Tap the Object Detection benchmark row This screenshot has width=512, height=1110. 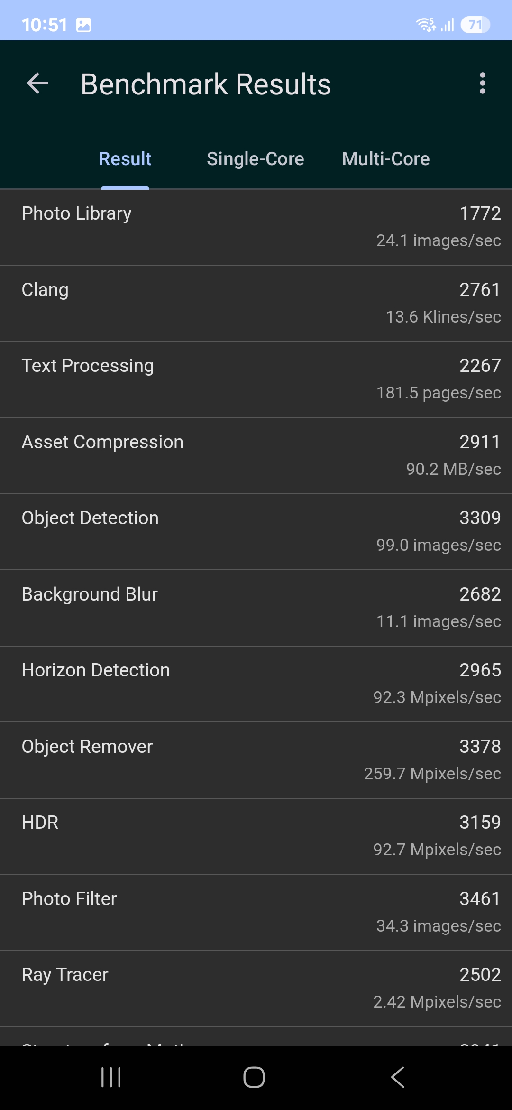(256, 531)
